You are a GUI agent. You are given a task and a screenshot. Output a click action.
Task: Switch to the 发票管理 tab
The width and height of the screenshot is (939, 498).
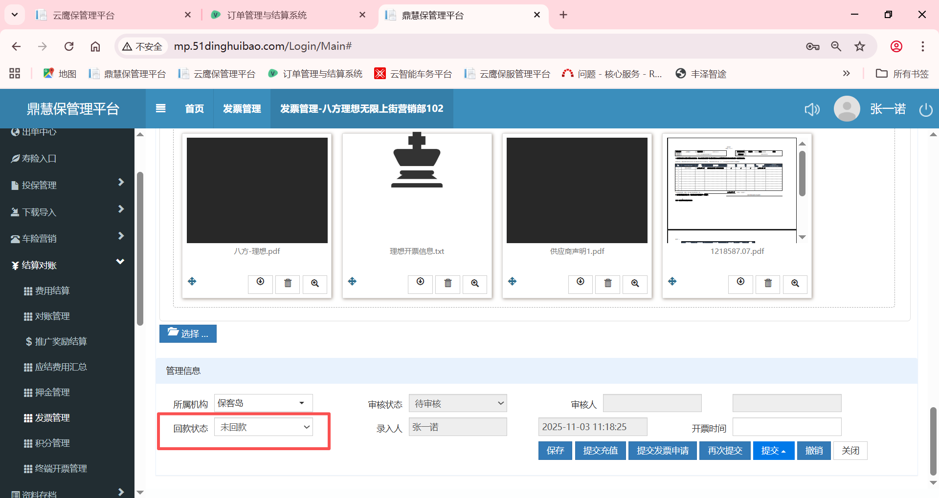[x=242, y=108]
